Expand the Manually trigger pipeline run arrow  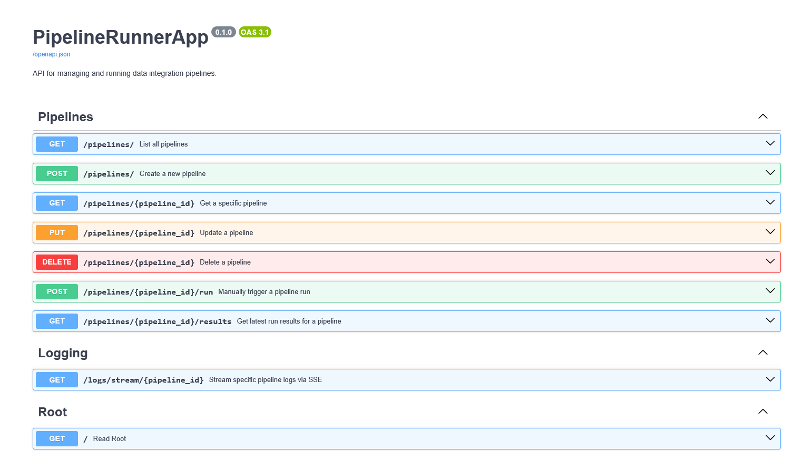pyautogui.click(x=770, y=291)
